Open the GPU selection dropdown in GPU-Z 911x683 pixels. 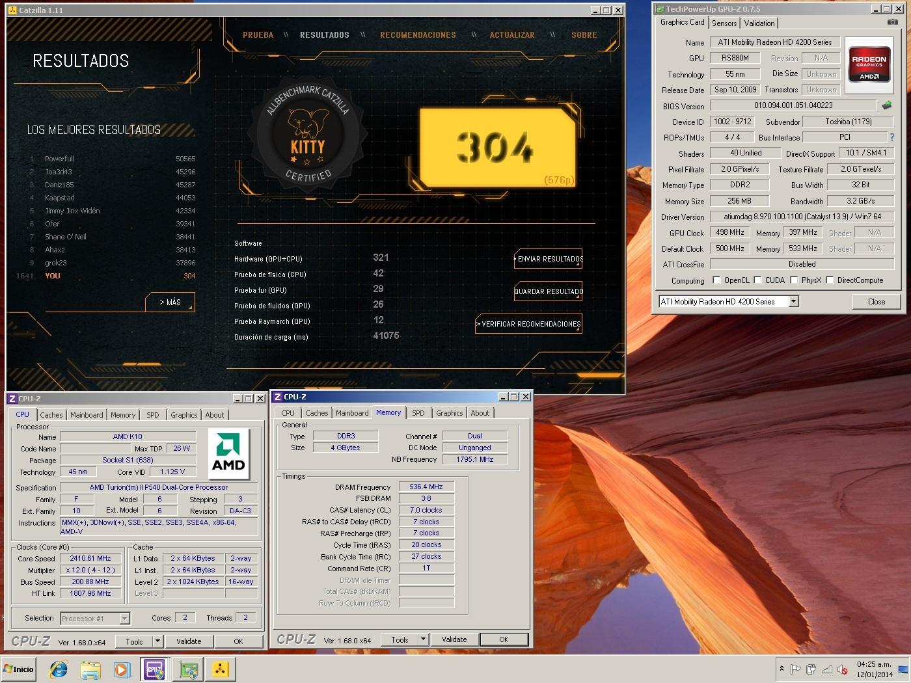pyautogui.click(x=793, y=302)
